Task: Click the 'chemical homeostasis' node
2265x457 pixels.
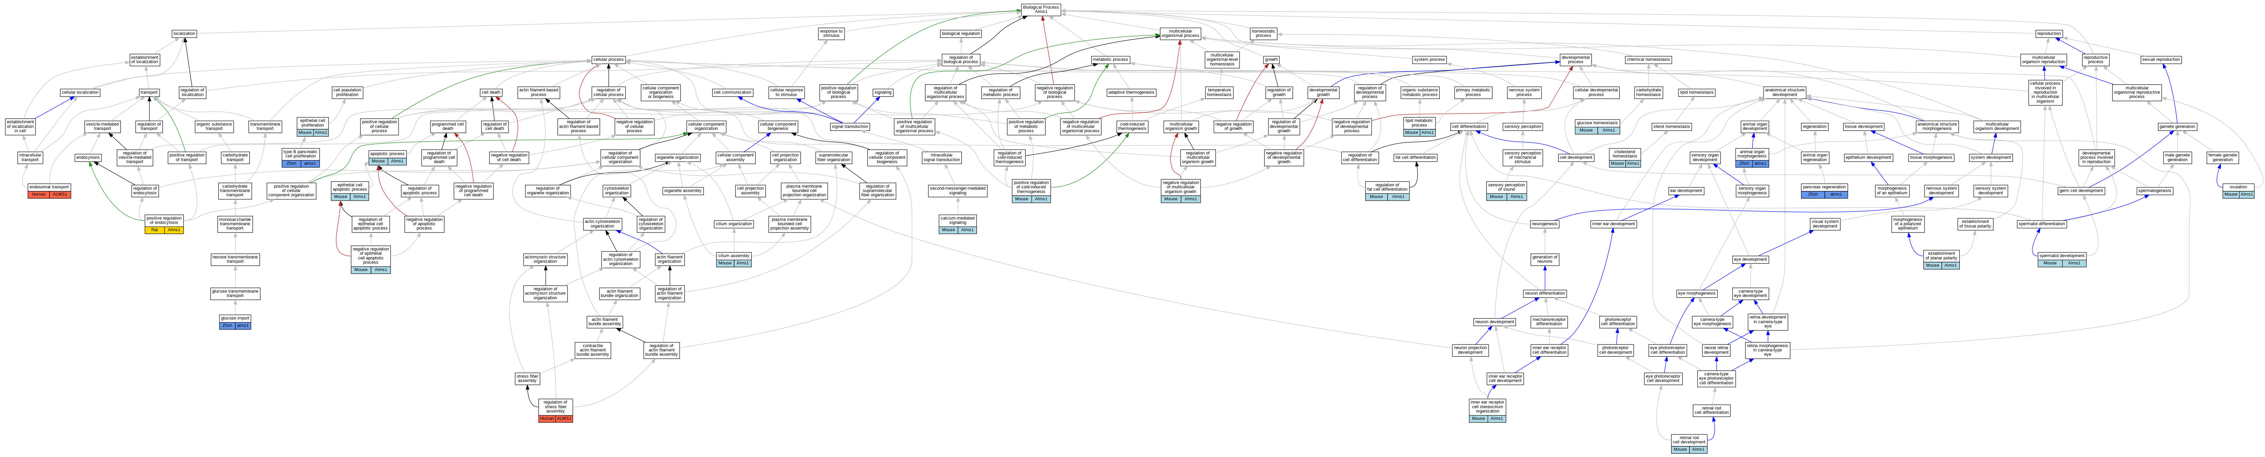Action: (1649, 60)
